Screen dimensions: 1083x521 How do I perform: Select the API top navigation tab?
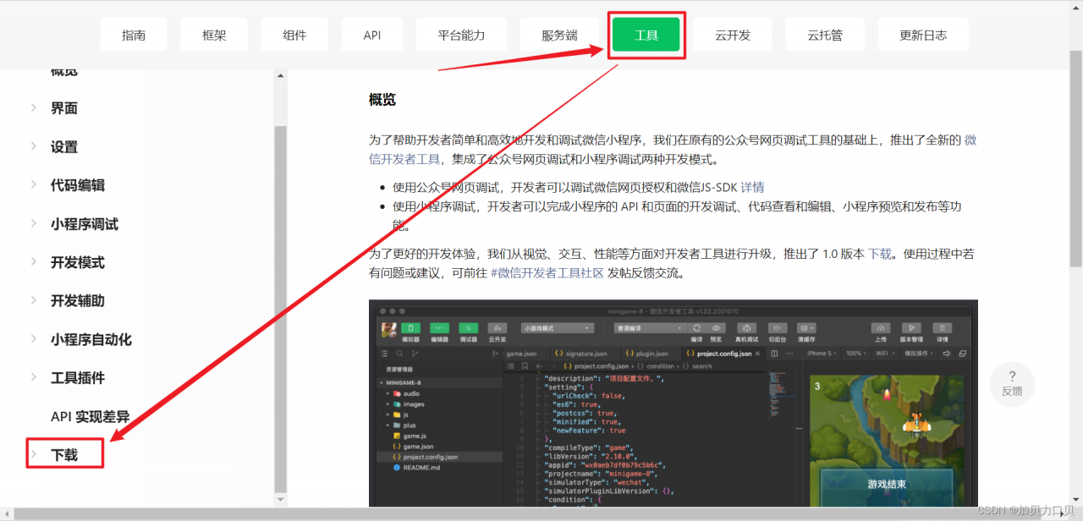(x=372, y=35)
